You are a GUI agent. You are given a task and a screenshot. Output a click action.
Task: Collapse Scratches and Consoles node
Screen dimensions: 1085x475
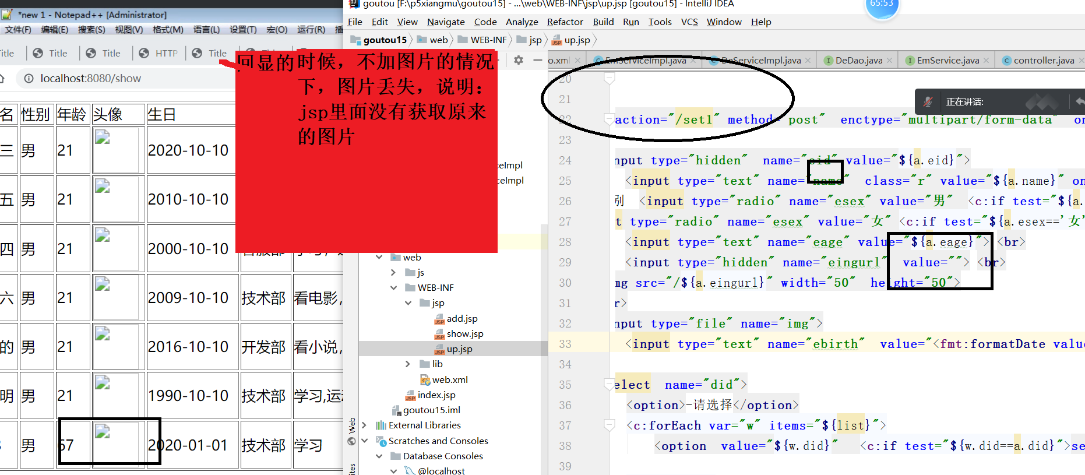click(365, 441)
